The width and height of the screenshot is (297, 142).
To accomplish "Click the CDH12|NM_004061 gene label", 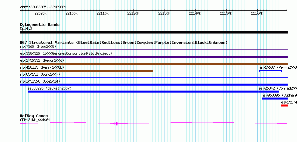I will 35,120.
